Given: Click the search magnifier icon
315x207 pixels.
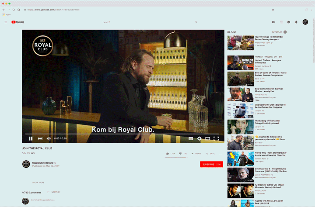Looking at the screenshot, I should click(x=196, y=22).
